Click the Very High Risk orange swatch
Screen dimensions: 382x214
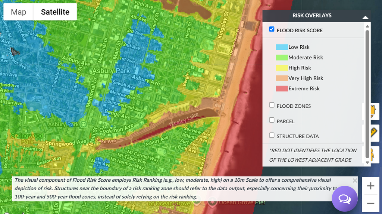tap(282, 78)
